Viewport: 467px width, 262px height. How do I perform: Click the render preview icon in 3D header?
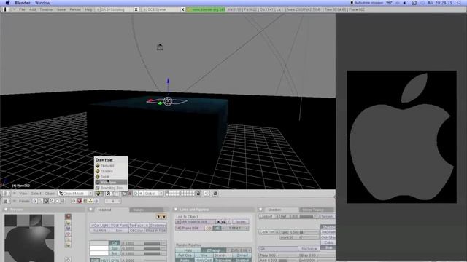click(215, 194)
